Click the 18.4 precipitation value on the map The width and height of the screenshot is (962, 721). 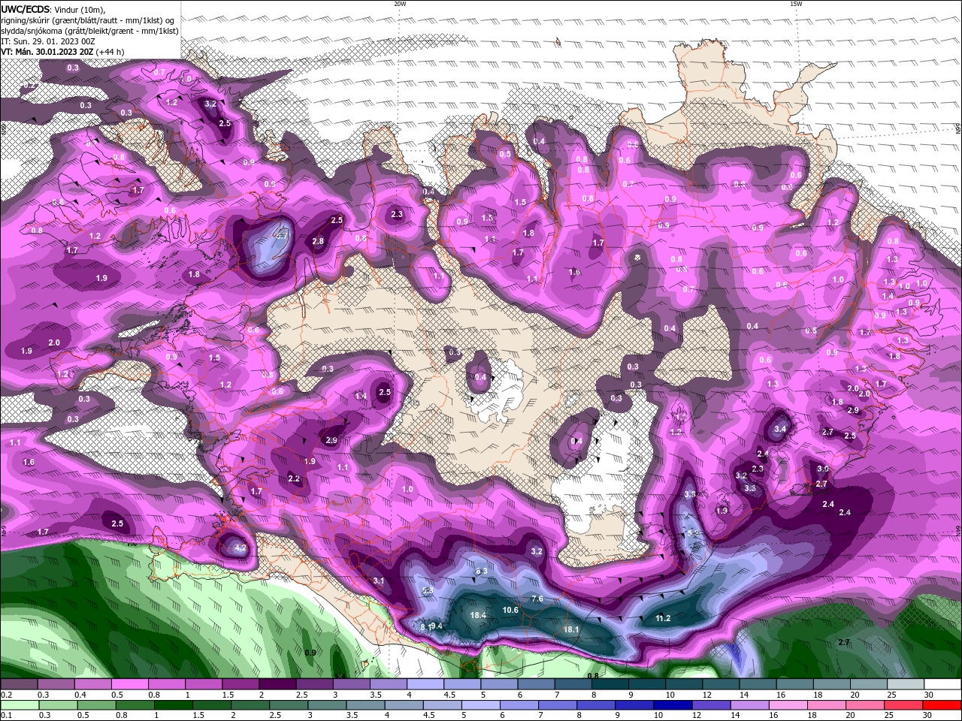click(x=478, y=615)
